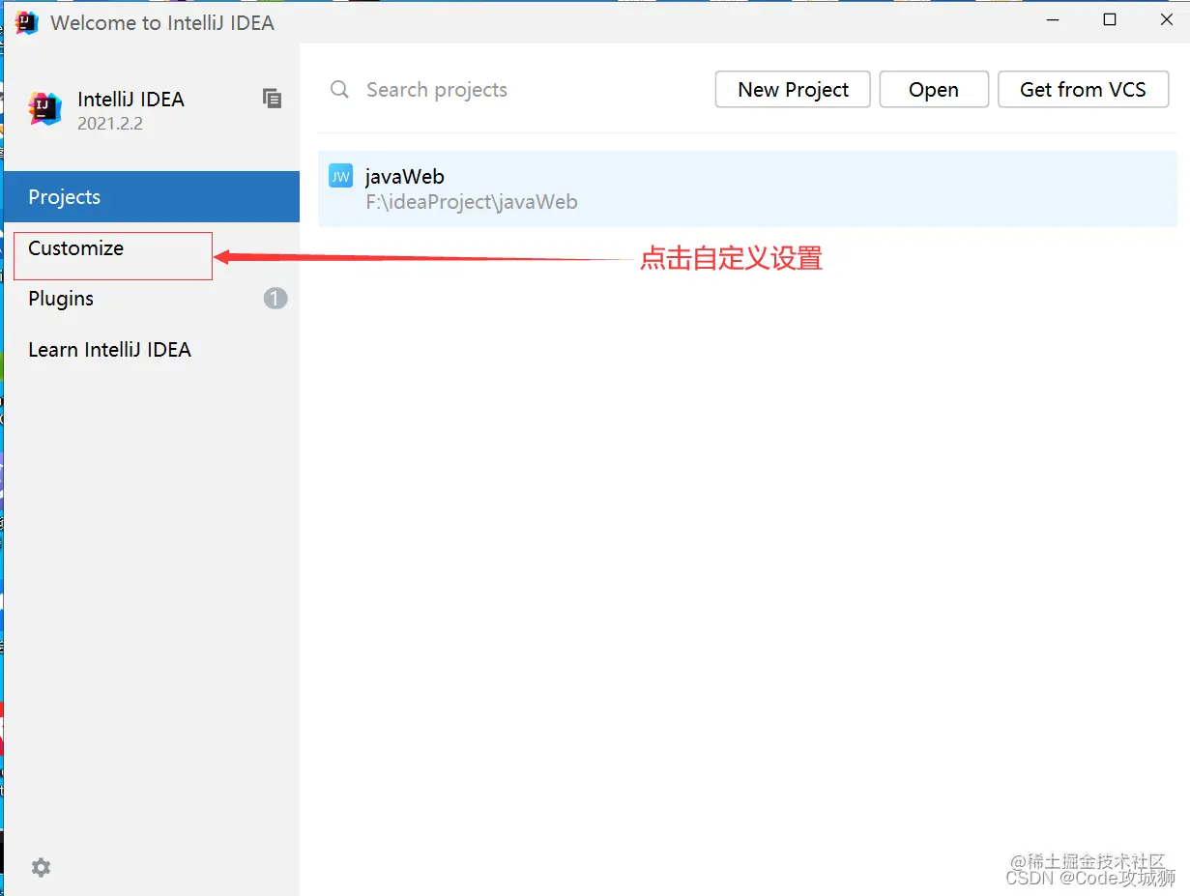Viewport: 1190px width, 896px height.
Task: Click the copy icon next to IntelliJ IDEA version
Action: tap(272, 98)
